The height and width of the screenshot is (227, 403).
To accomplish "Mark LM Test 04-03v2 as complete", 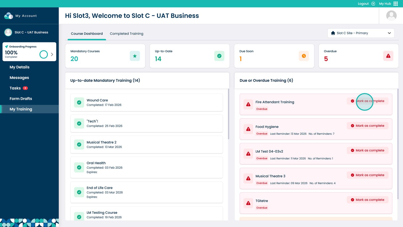I will pyautogui.click(x=367, y=150).
